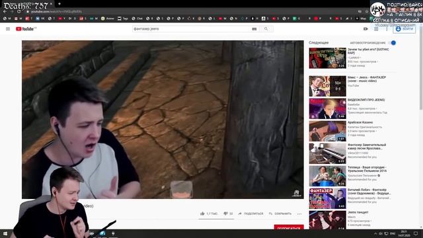Image resolution: width=423 pixels, height=238 pixels.
Task: Go back with the browser back arrow
Action: 5,12
